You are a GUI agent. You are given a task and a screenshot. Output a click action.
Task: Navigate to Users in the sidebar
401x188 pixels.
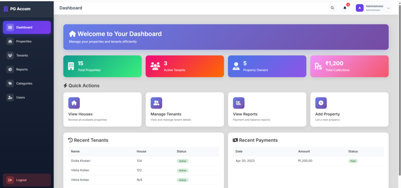point(20,98)
